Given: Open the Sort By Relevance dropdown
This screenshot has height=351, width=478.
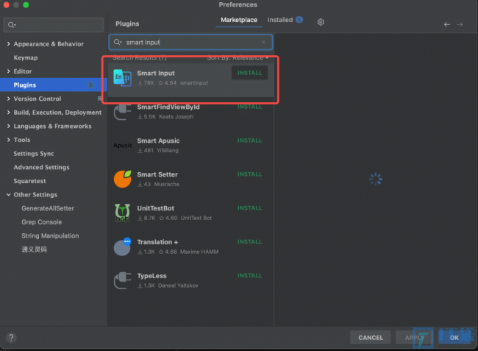Looking at the screenshot, I should click(238, 57).
